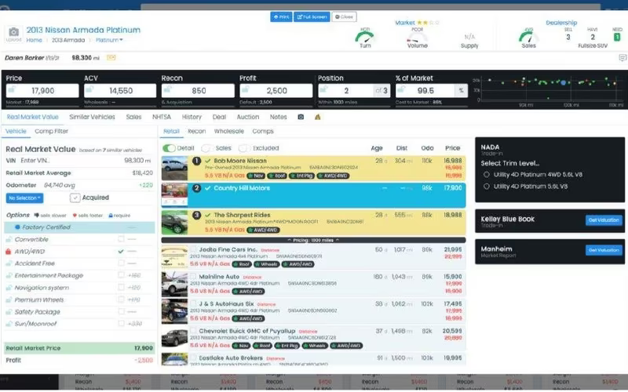Click the unlock icon in % of Market field

pyautogui.click(x=402, y=89)
